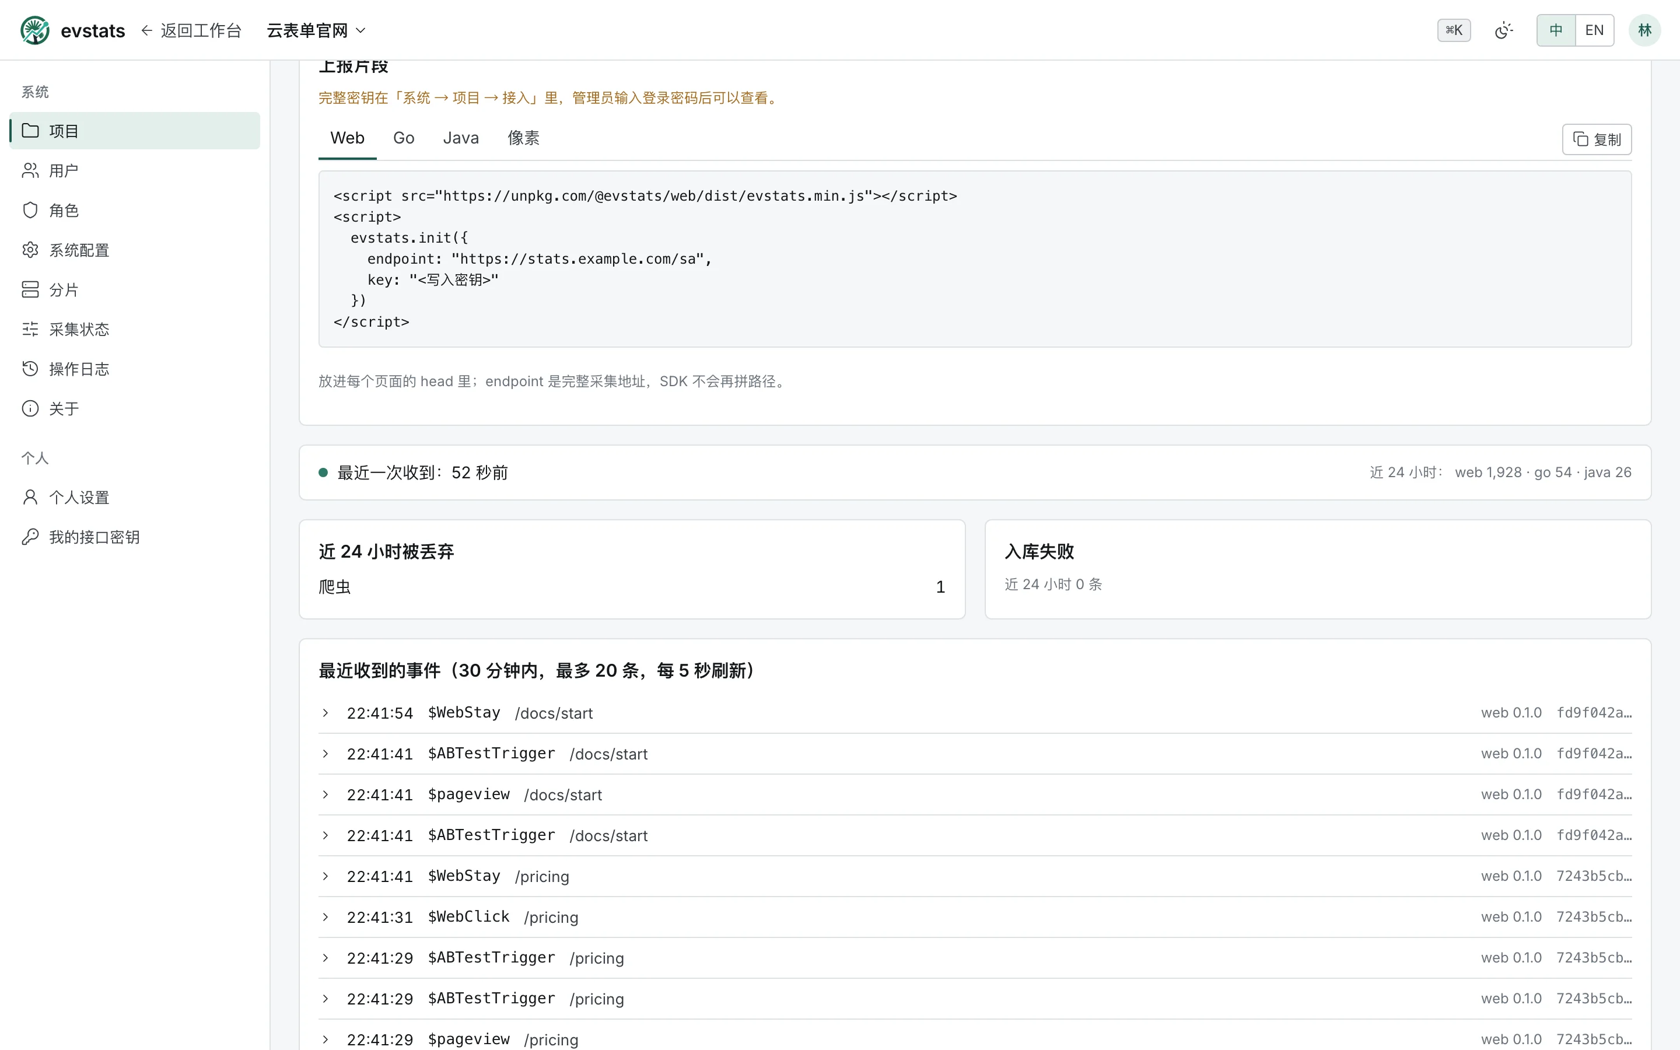This screenshot has width=1680, height=1050.
Task: Expand the 22:41:54 $WebStay event row
Action: [x=975, y=712]
